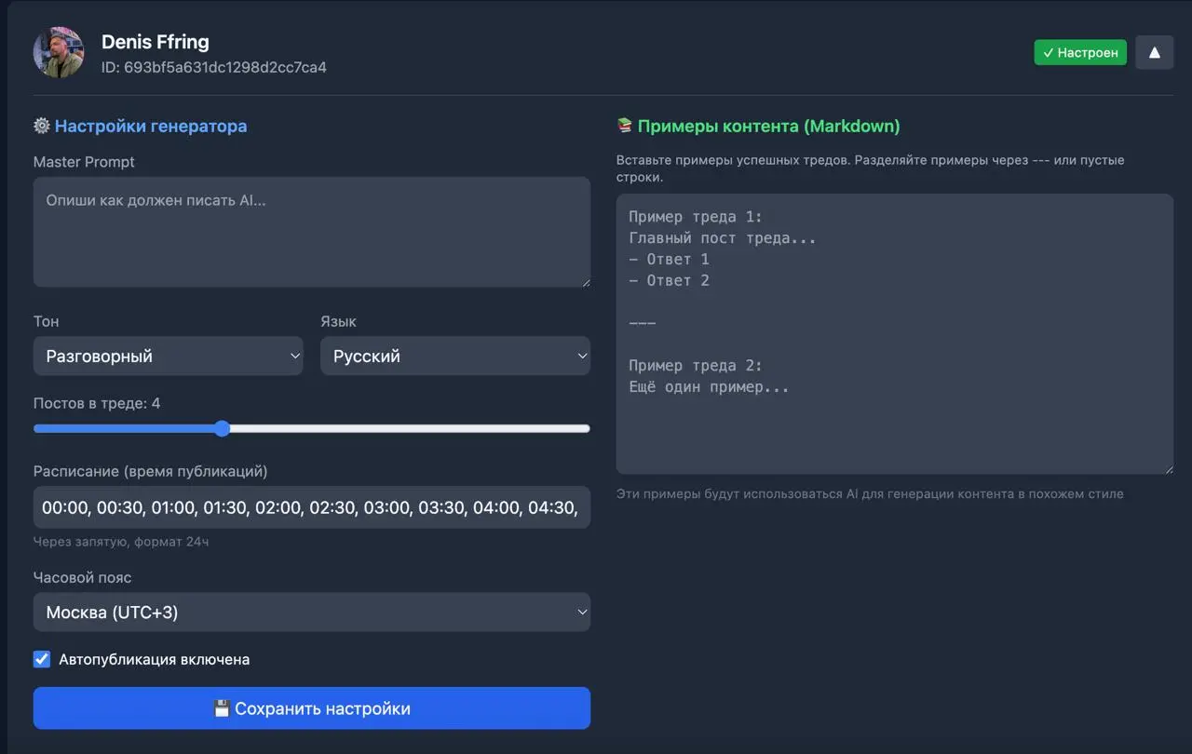Click inside the schedule times input field
The width and height of the screenshot is (1192, 754).
click(312, 507)
